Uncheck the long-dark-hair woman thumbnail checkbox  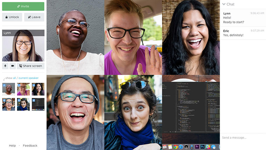tap(34, 85)
